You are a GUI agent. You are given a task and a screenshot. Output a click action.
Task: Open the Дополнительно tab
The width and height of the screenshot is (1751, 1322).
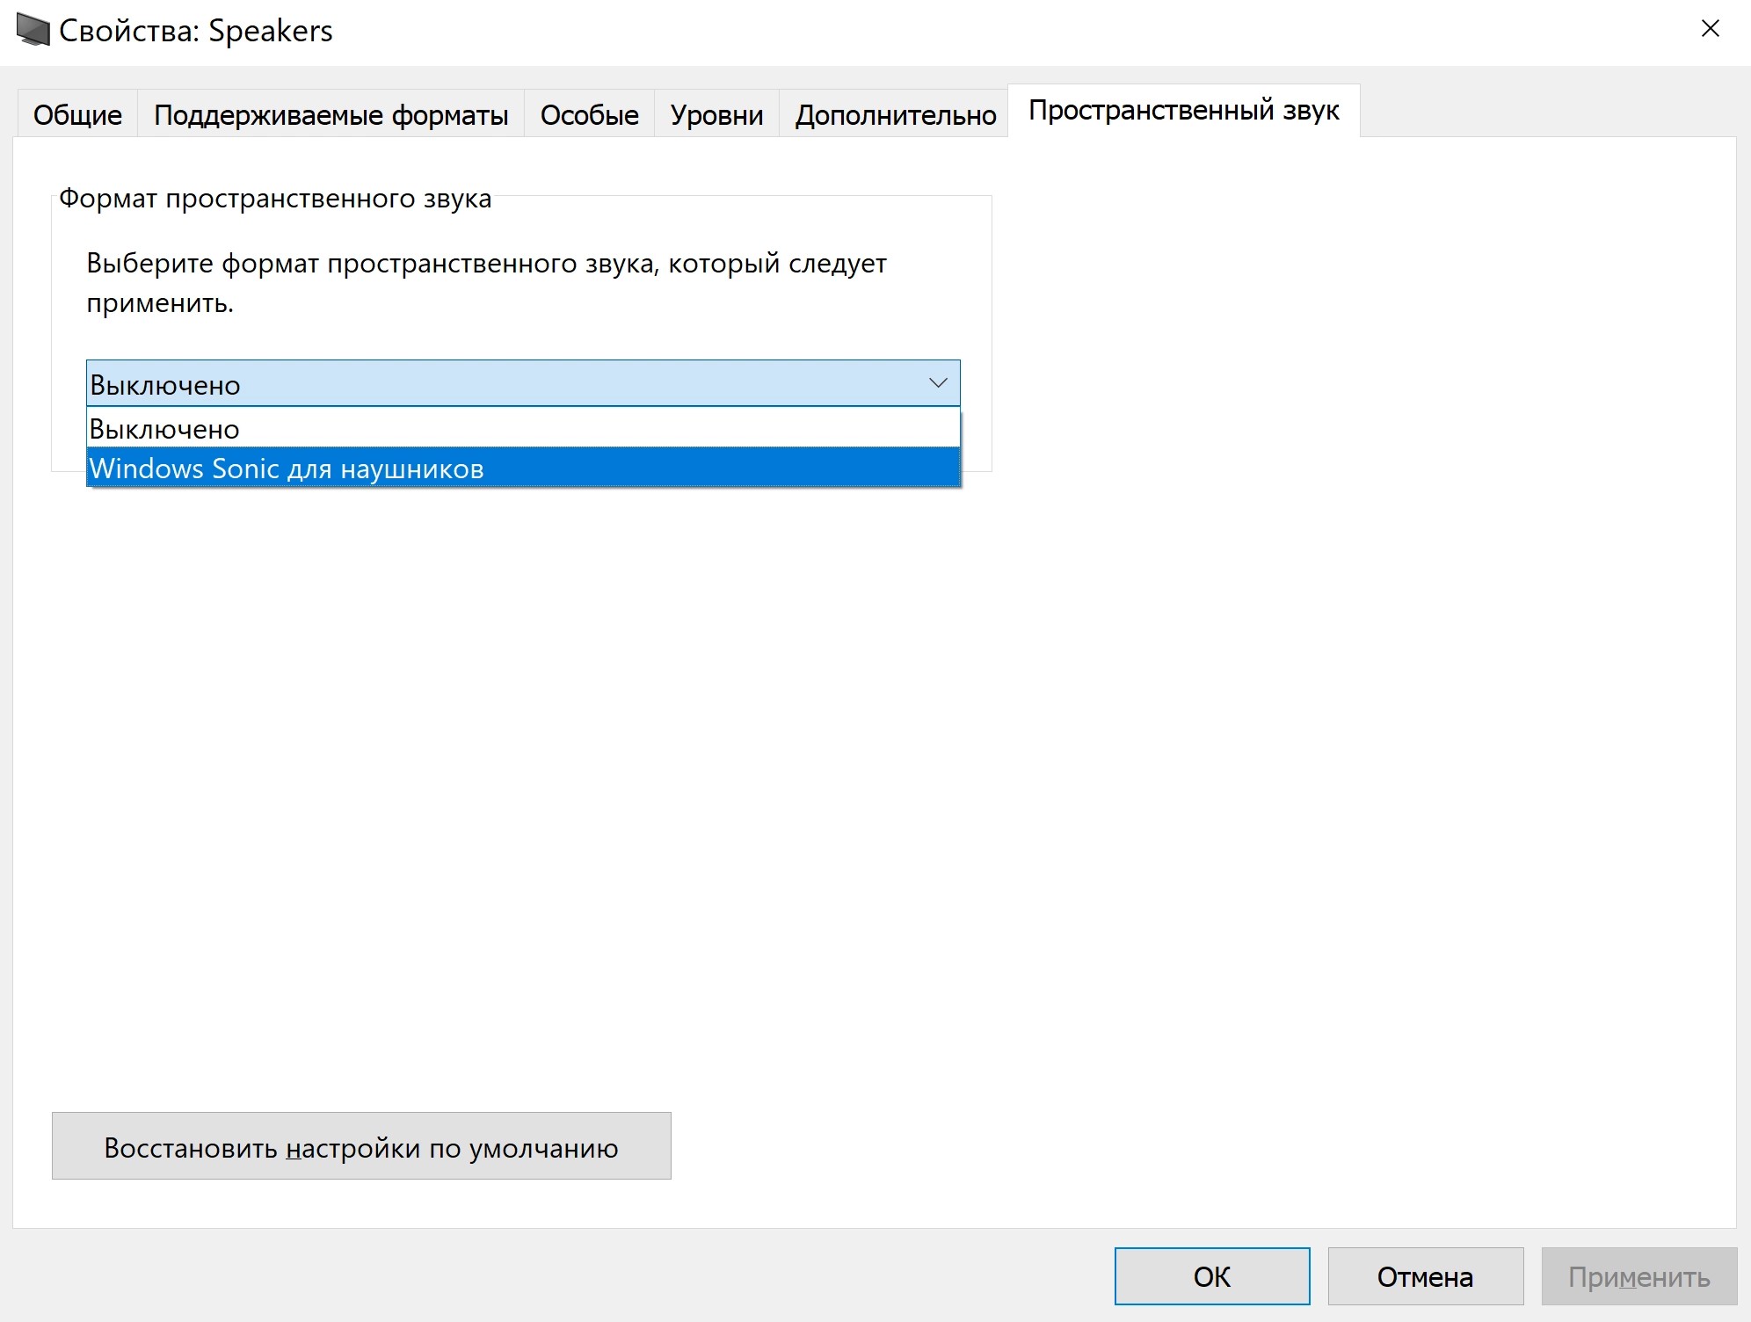click(x=895, y=114)
